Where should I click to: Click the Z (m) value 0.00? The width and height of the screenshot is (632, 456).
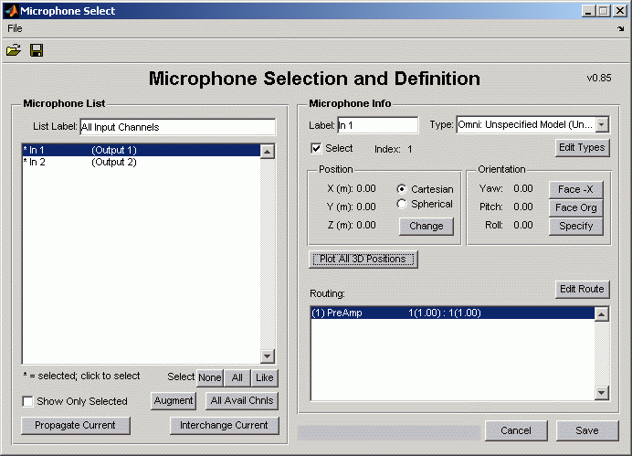point(366,225)
